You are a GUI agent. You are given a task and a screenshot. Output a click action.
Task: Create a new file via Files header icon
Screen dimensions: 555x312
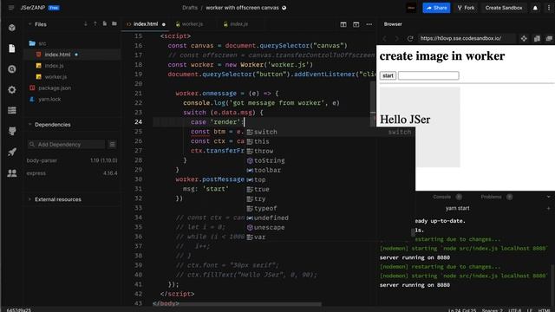point(105,24)
